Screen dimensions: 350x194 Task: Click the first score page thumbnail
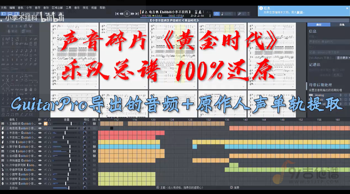(x=74, y=56)
